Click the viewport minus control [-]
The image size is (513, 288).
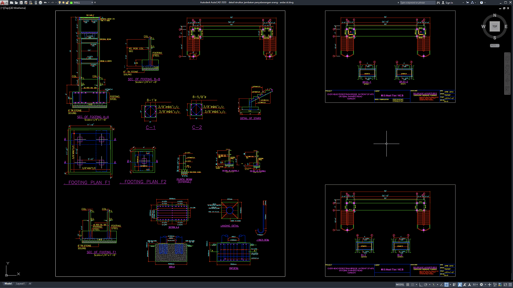point(2,8)
